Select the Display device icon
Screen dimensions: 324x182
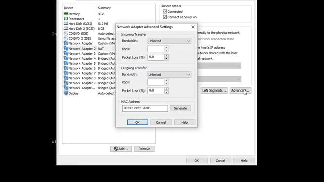pyautogui.click(x=66, y=93)
